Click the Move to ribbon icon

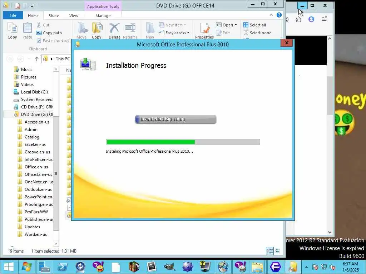(81, 31)
